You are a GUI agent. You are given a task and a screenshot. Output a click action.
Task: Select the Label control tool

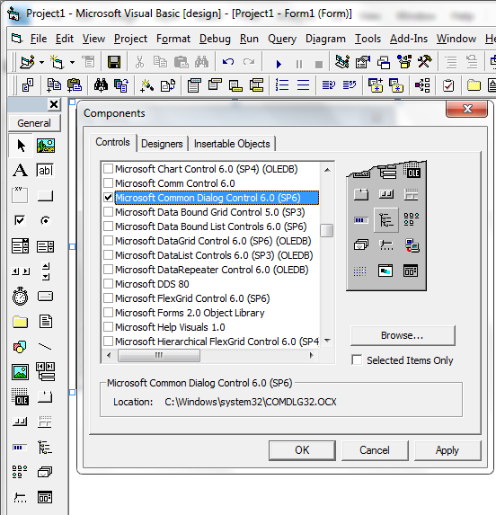[x=20, y=170]
